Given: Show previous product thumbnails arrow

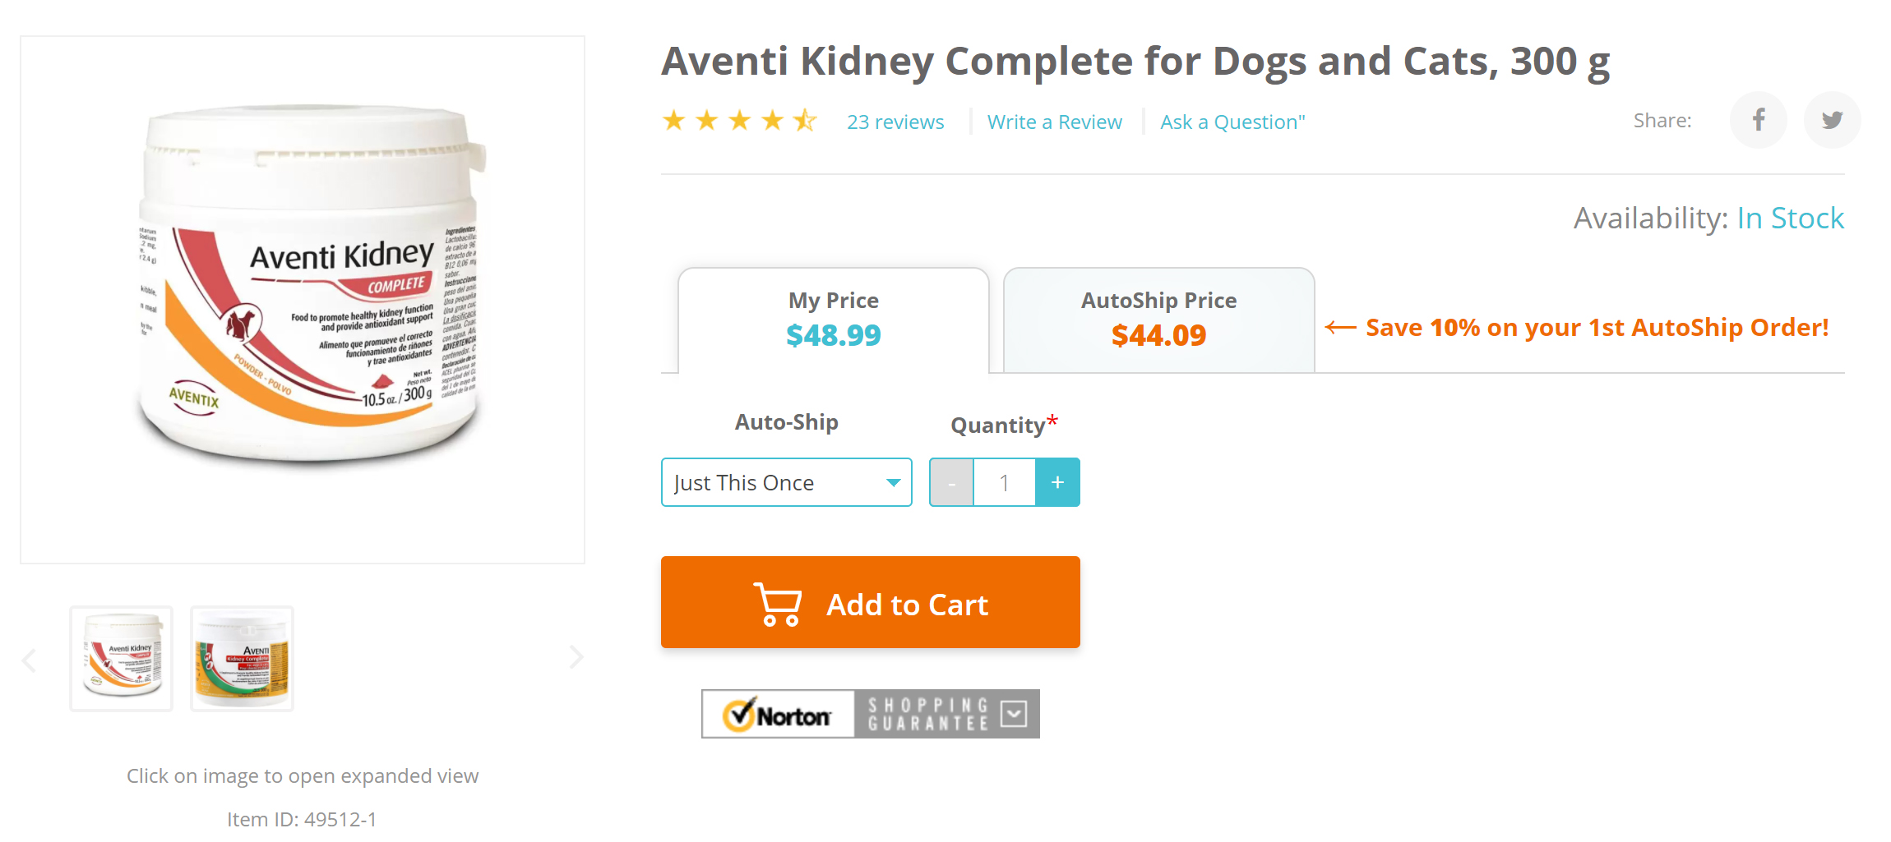Looking at the screenshot, I should 30,660.
